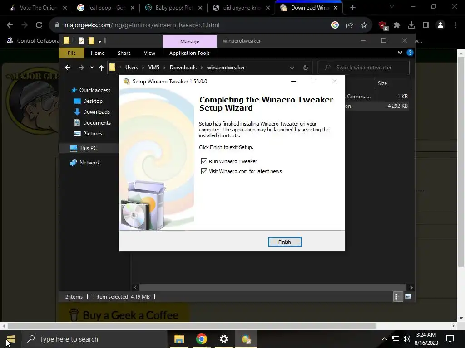Click the Search winaerotweaker field

coord(364,68)
